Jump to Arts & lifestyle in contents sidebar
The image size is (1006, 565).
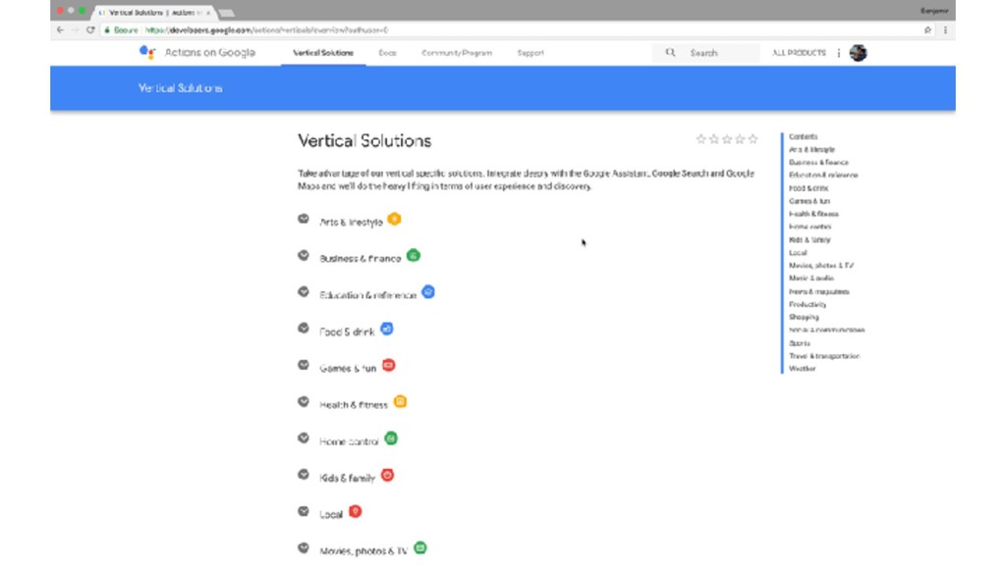click(811, 149)
